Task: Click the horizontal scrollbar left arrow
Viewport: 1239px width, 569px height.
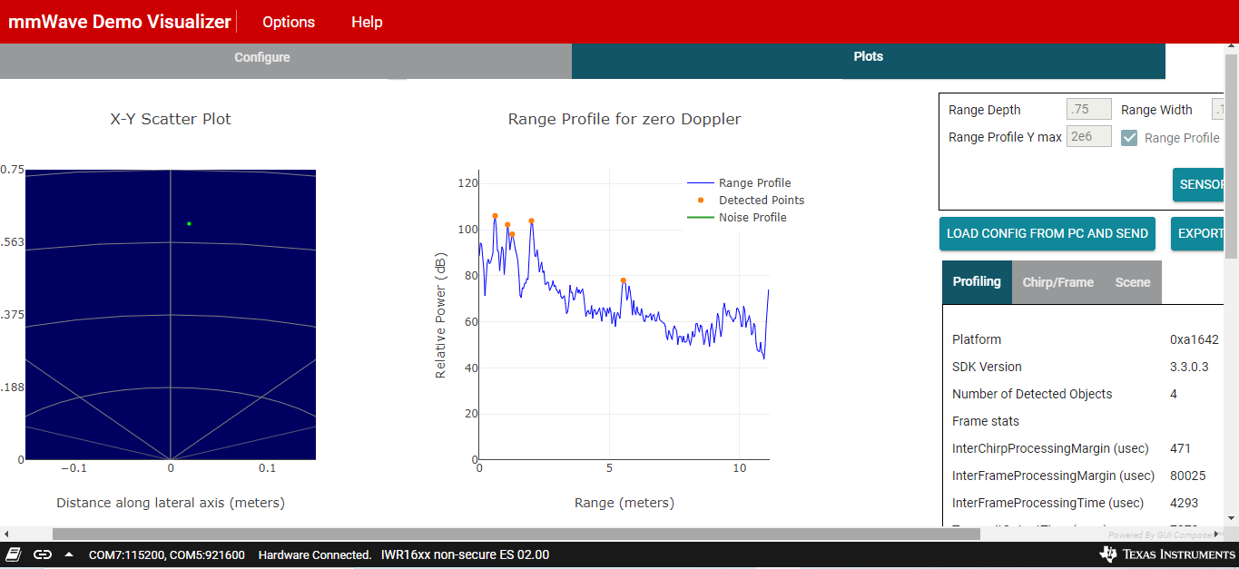Action: click(5, 535)
